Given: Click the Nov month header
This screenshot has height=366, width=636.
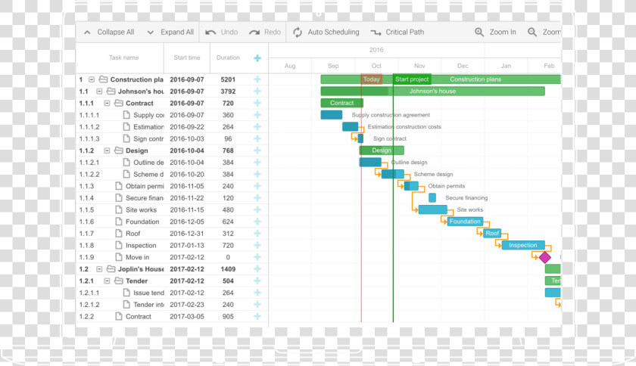Looking at the screenshot, I should click(x=419, y=66).
